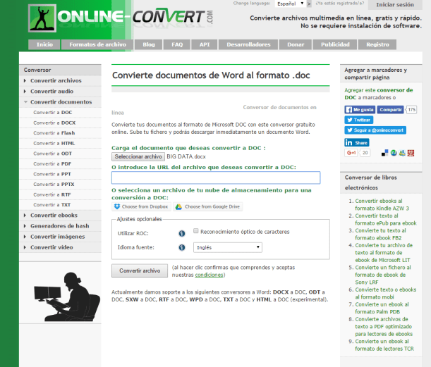This screenshot has width=431, height=367.
Task: Click the LinkedIn Share button
Action: click(x=356, y=142)
